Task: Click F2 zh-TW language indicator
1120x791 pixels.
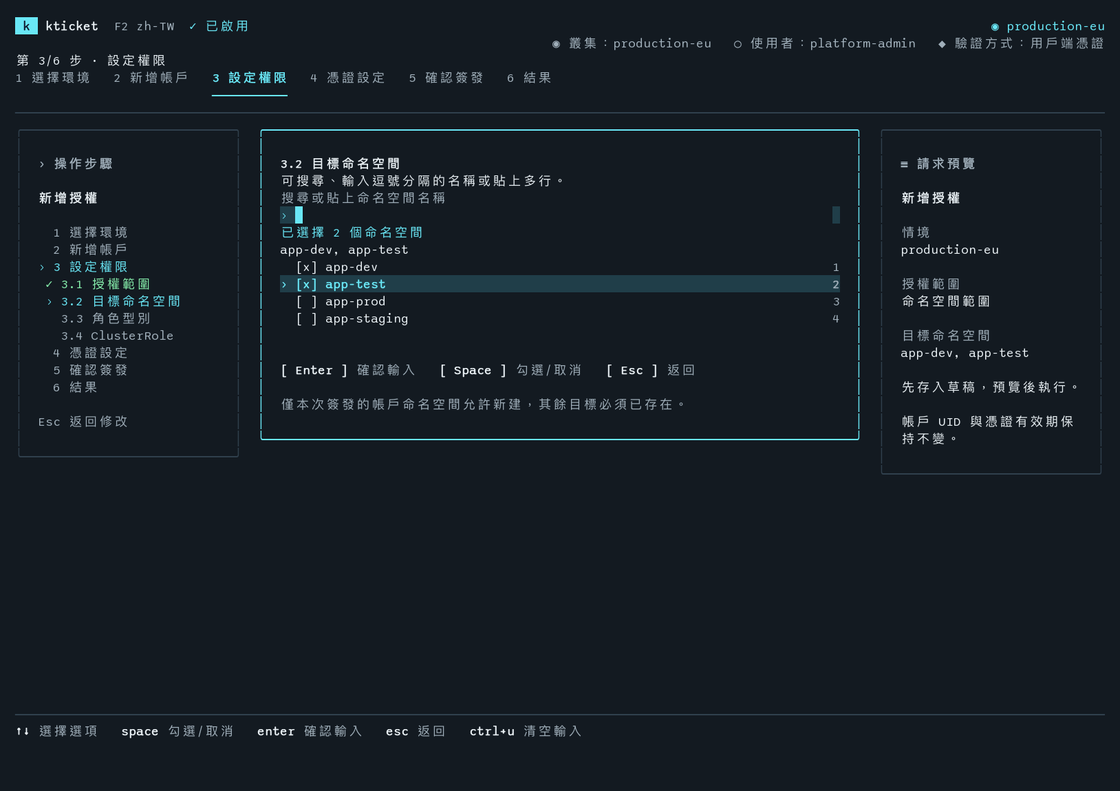Action: pos(144,26)
